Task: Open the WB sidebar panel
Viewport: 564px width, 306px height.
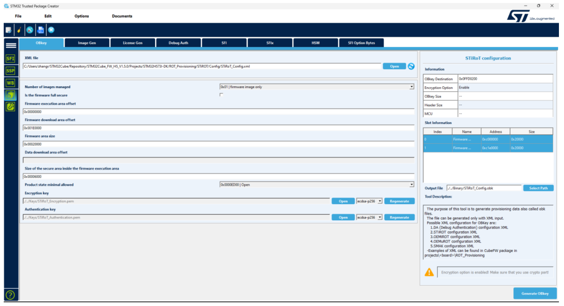Action: coord(10,83)
